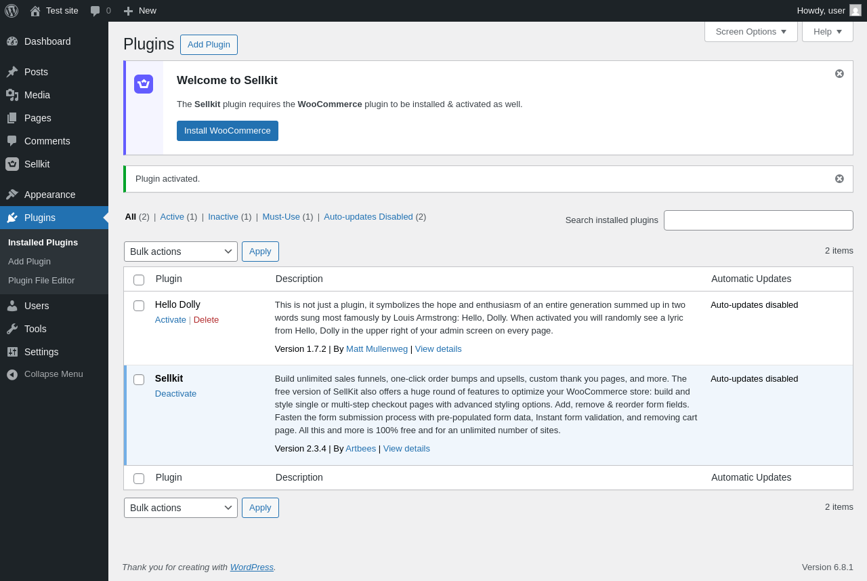Open the top Bulk actions dropdown
Screen dimensions: 867x581
181,252
